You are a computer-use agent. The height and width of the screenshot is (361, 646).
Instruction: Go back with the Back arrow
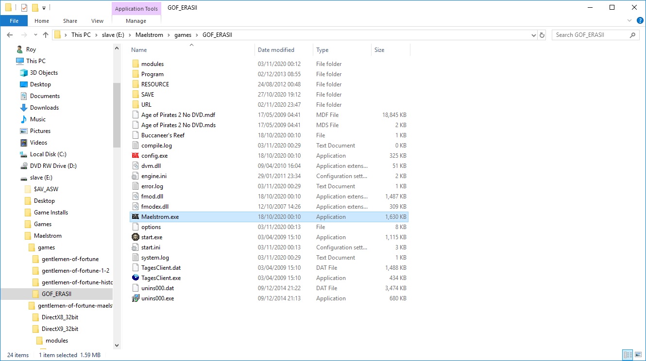(10, 35)
